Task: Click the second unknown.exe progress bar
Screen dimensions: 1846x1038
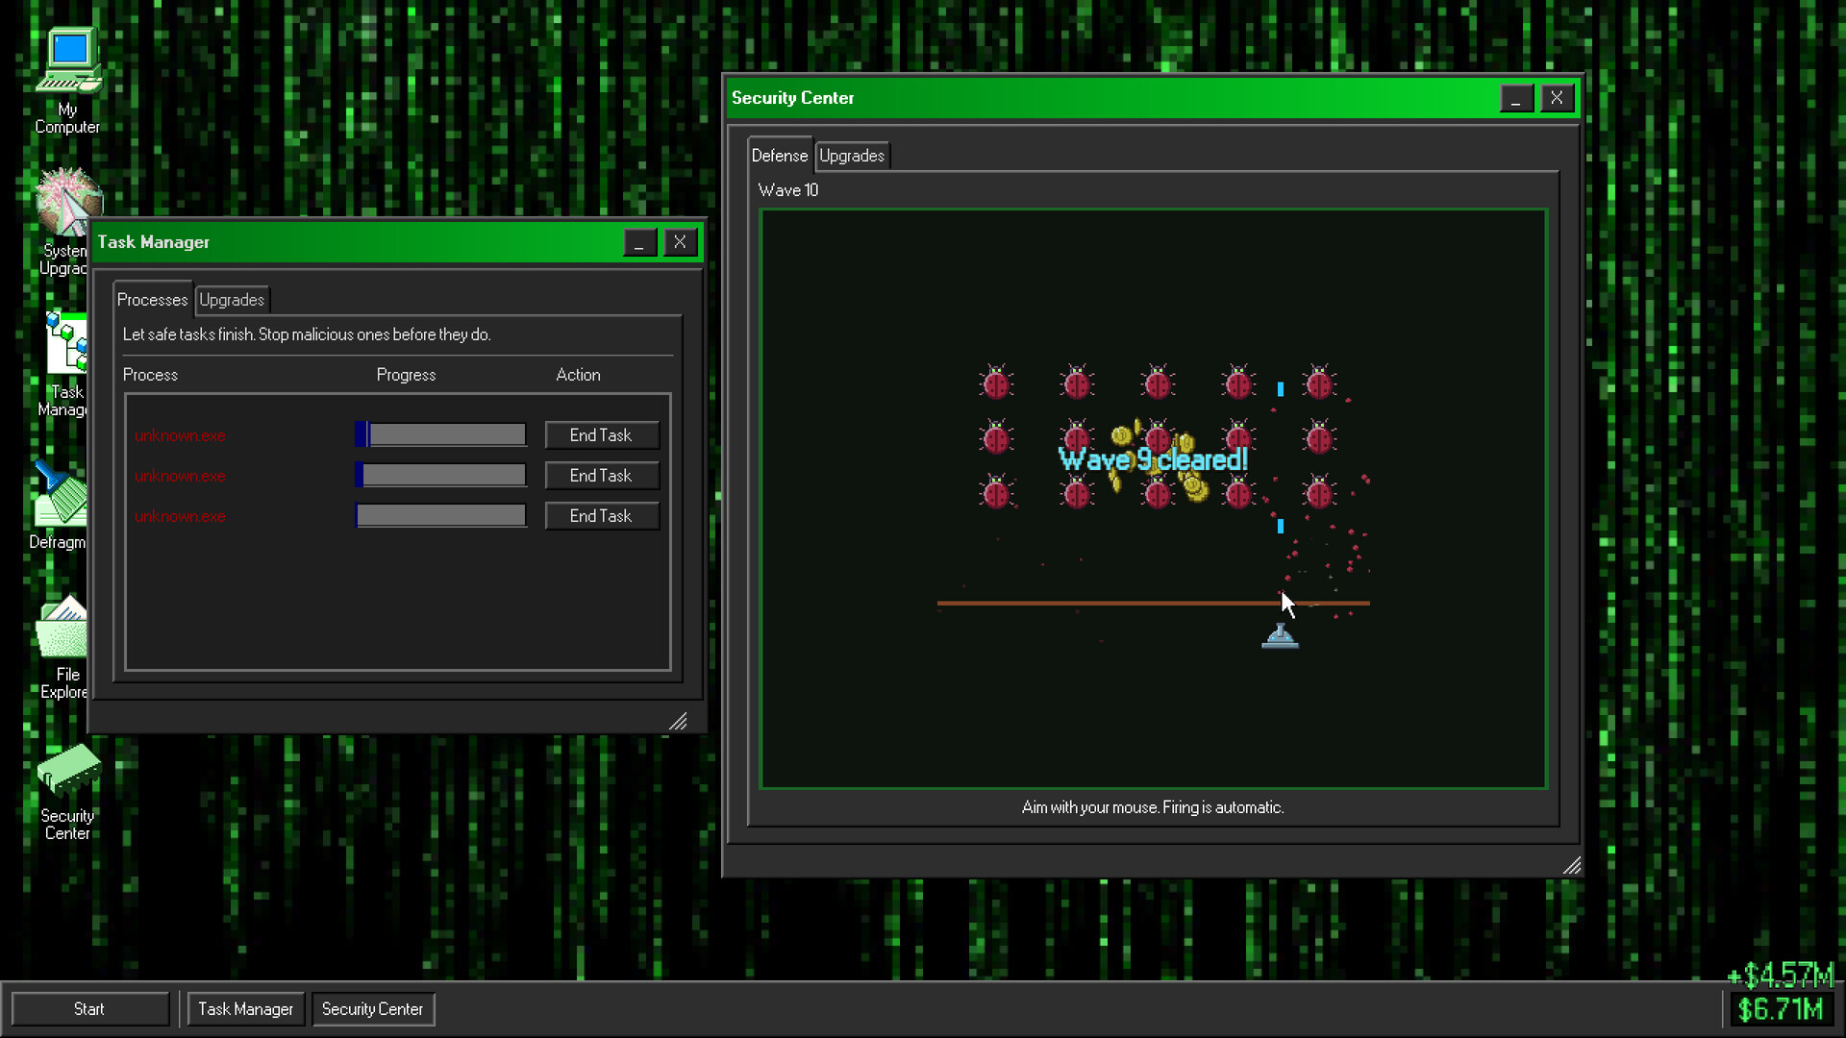Action: pos(440,476)
